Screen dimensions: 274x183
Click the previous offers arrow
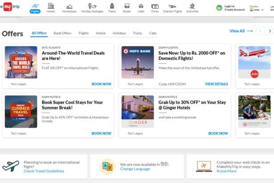(x=260, y=31)
